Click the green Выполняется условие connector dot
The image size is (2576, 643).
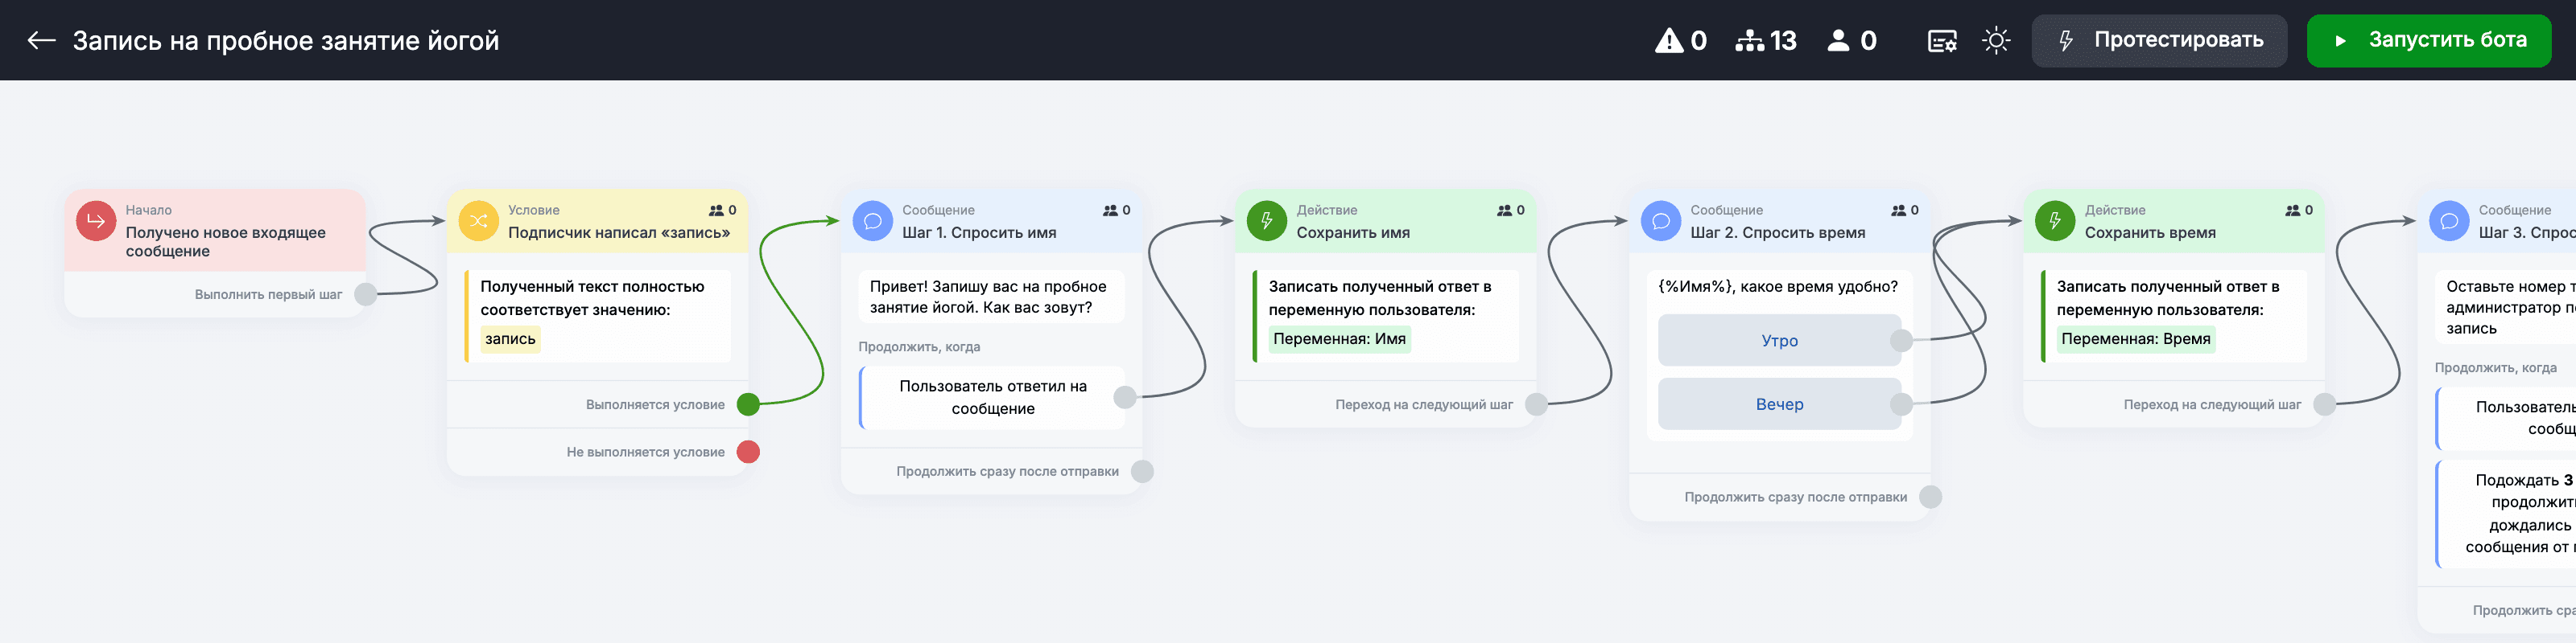pyautogui.click(x=748, y=404)
